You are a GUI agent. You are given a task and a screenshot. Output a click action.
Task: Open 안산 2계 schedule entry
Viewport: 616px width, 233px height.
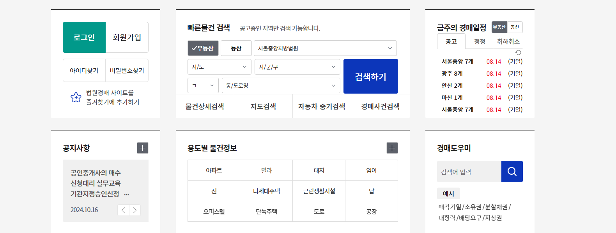452,85
